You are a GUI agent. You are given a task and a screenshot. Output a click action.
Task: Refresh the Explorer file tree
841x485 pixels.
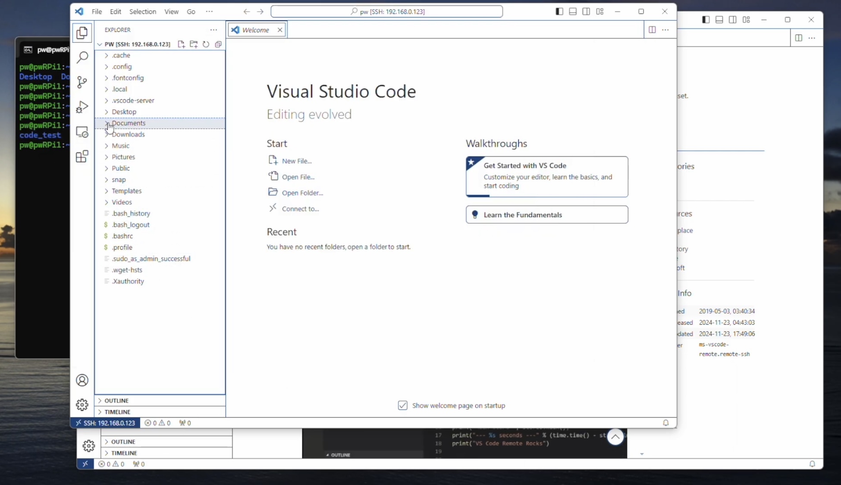pos(206,44)
